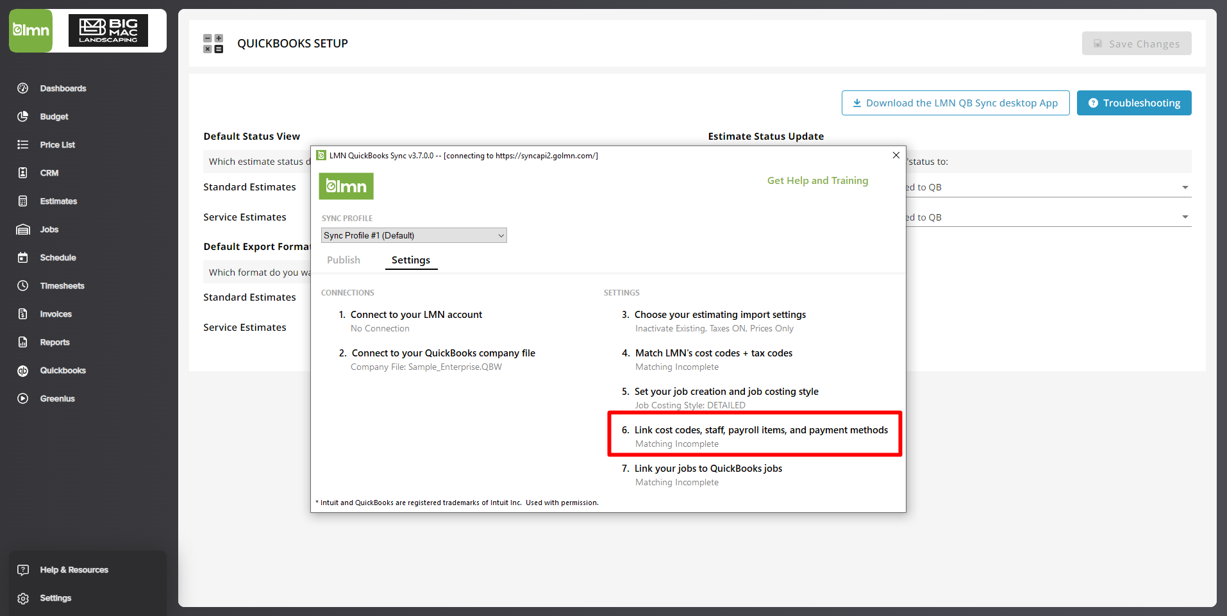
Task: Open the Get Help and Training link
Action: tap(817, 181)
